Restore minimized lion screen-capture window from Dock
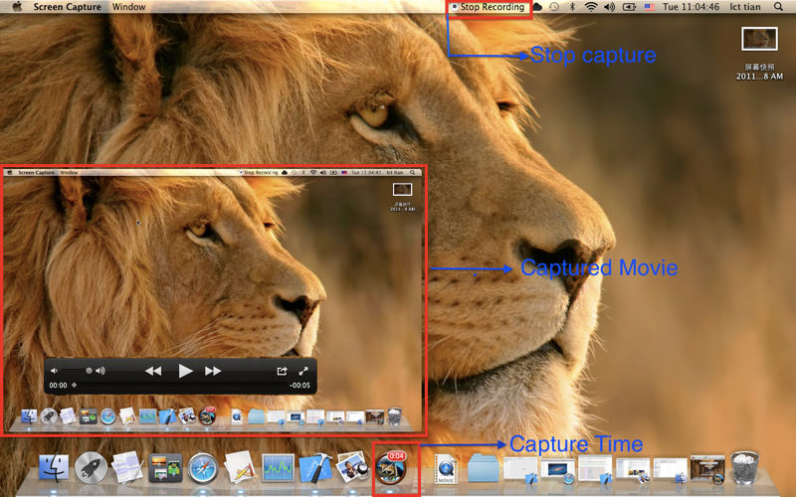The height and width of the screenshot is (497, 796). [707, 468]
